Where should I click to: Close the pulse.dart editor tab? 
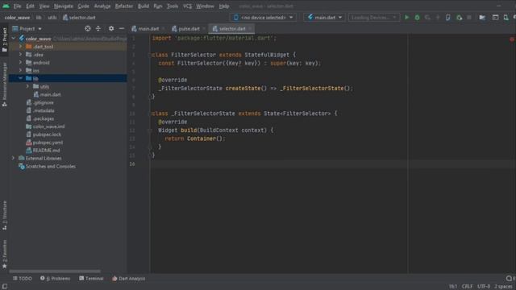[204, 29]
